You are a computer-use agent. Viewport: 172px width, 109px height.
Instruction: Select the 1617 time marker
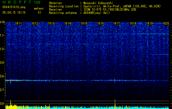coord(116,23)
